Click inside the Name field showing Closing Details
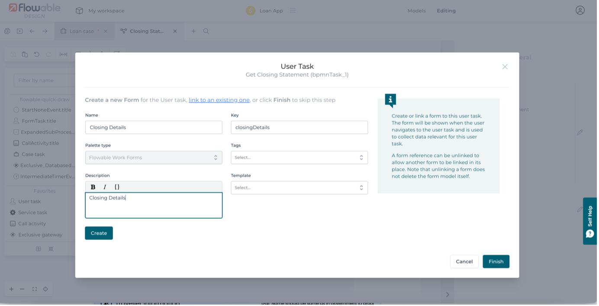 click(x=154, y=127)
